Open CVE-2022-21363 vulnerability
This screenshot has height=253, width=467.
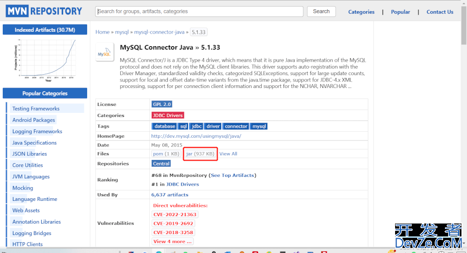175,215
